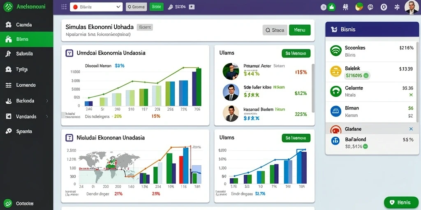Viewport: 421px width, 210px height.
Task: Click the grid apps icon in top bar
Action: [64, 7]
